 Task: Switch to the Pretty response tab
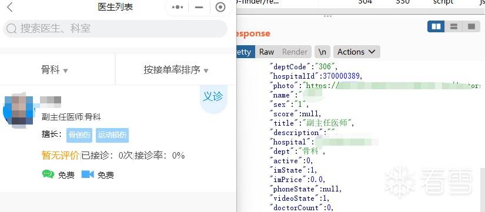pos(246,52)
